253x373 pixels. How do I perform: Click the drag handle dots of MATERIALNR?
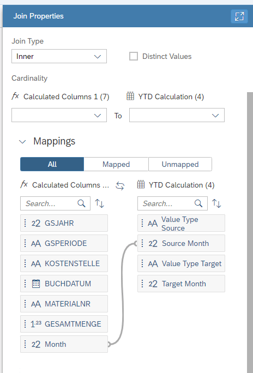(25, 304)
